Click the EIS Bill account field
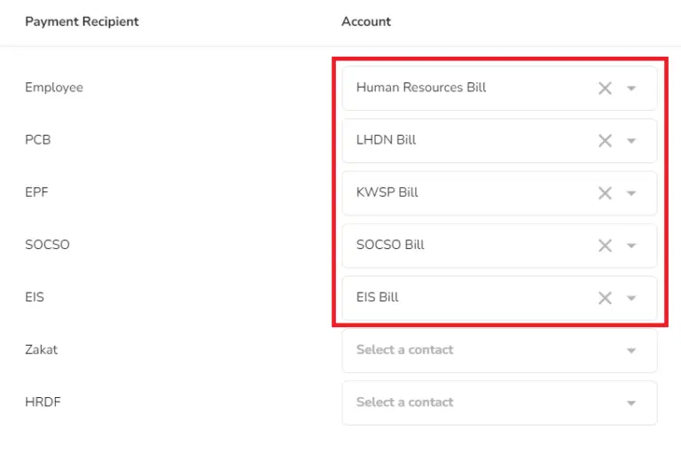 (499, 298)
